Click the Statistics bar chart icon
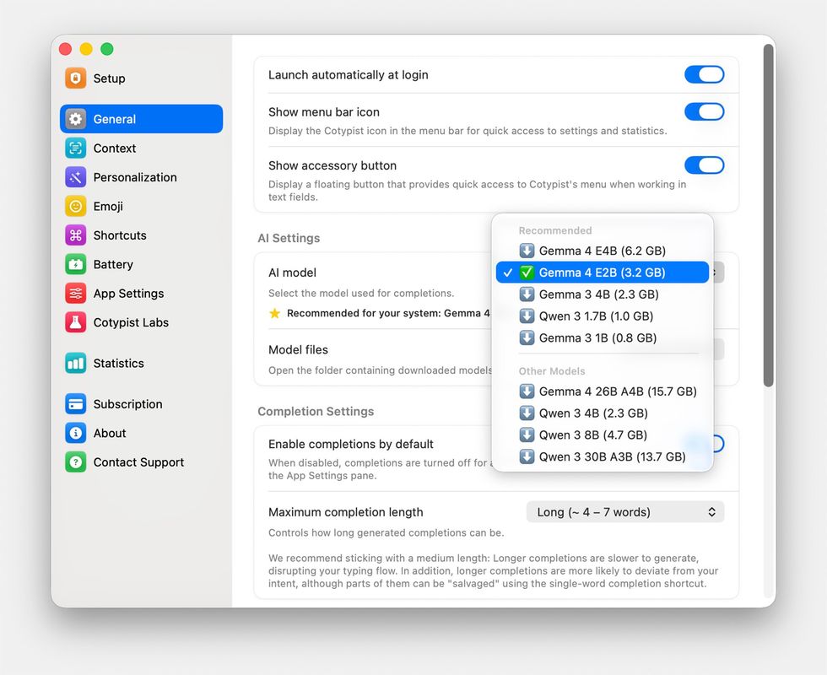The width and height of the screenshot is (827, 675). pyautogui.click(x=75, y=364)
